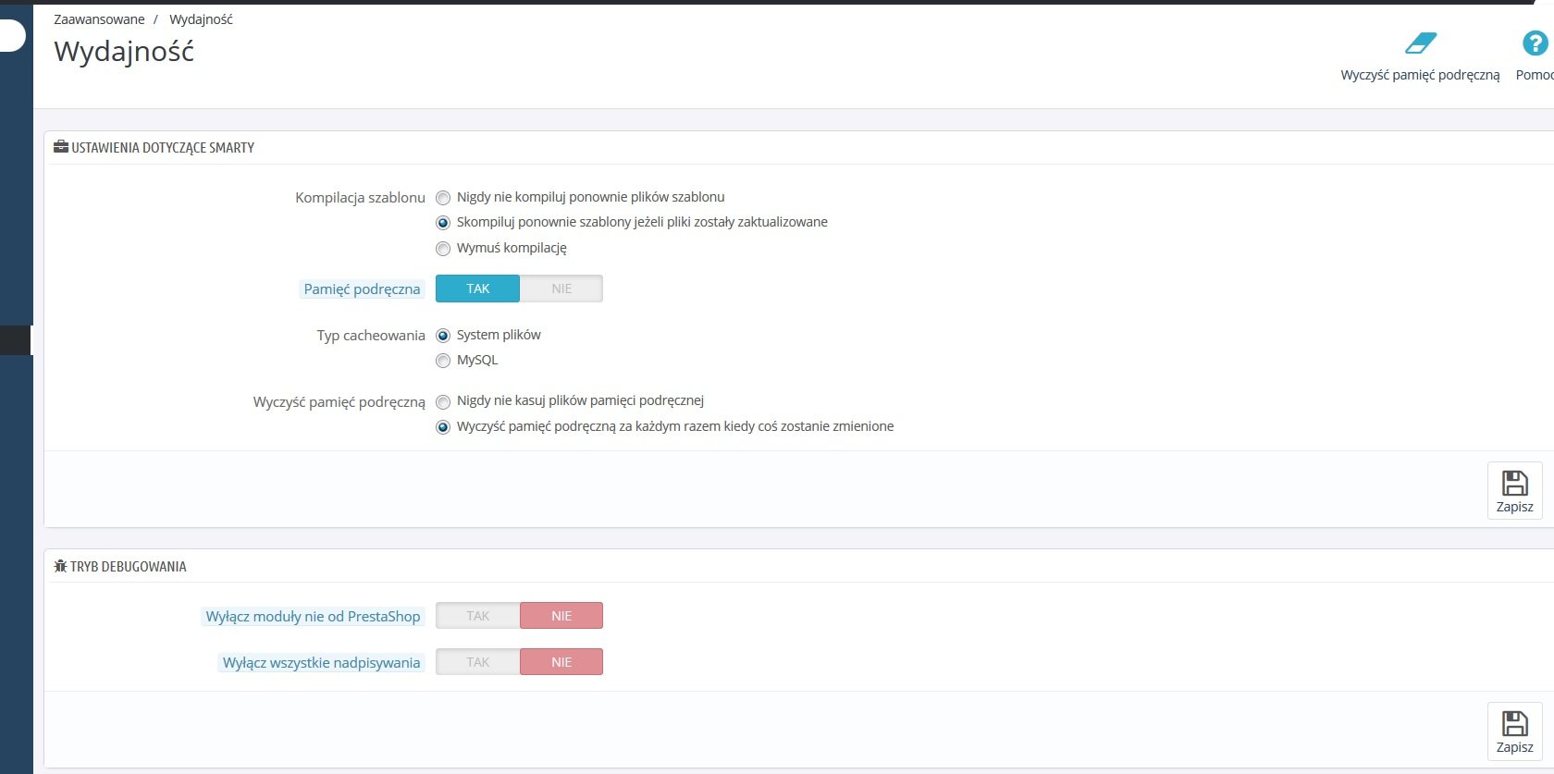
Task: Click the Zapisz floppy icon in debug panel
Action: 1514,723
